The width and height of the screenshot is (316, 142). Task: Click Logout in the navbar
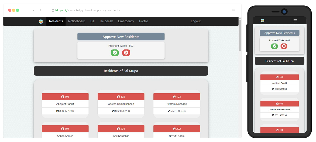coord(196,21)
